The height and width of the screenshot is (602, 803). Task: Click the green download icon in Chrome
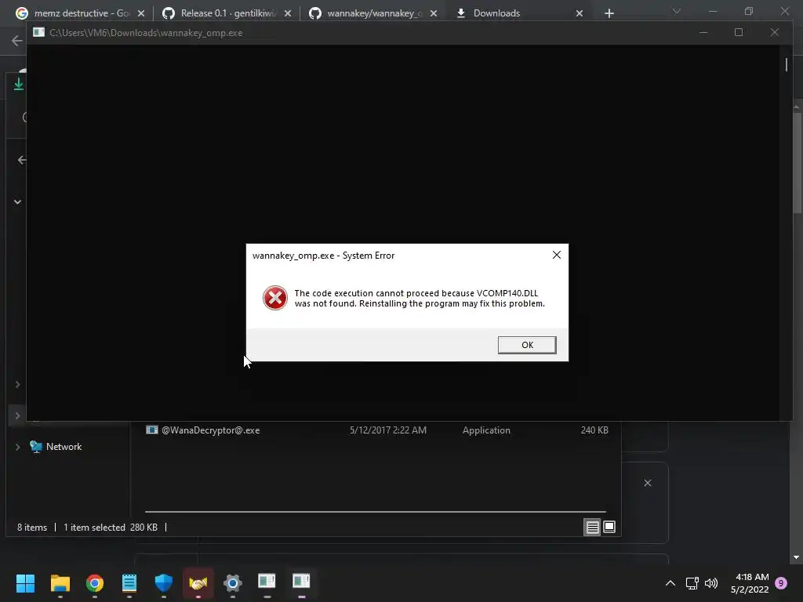tap(19, 84)
